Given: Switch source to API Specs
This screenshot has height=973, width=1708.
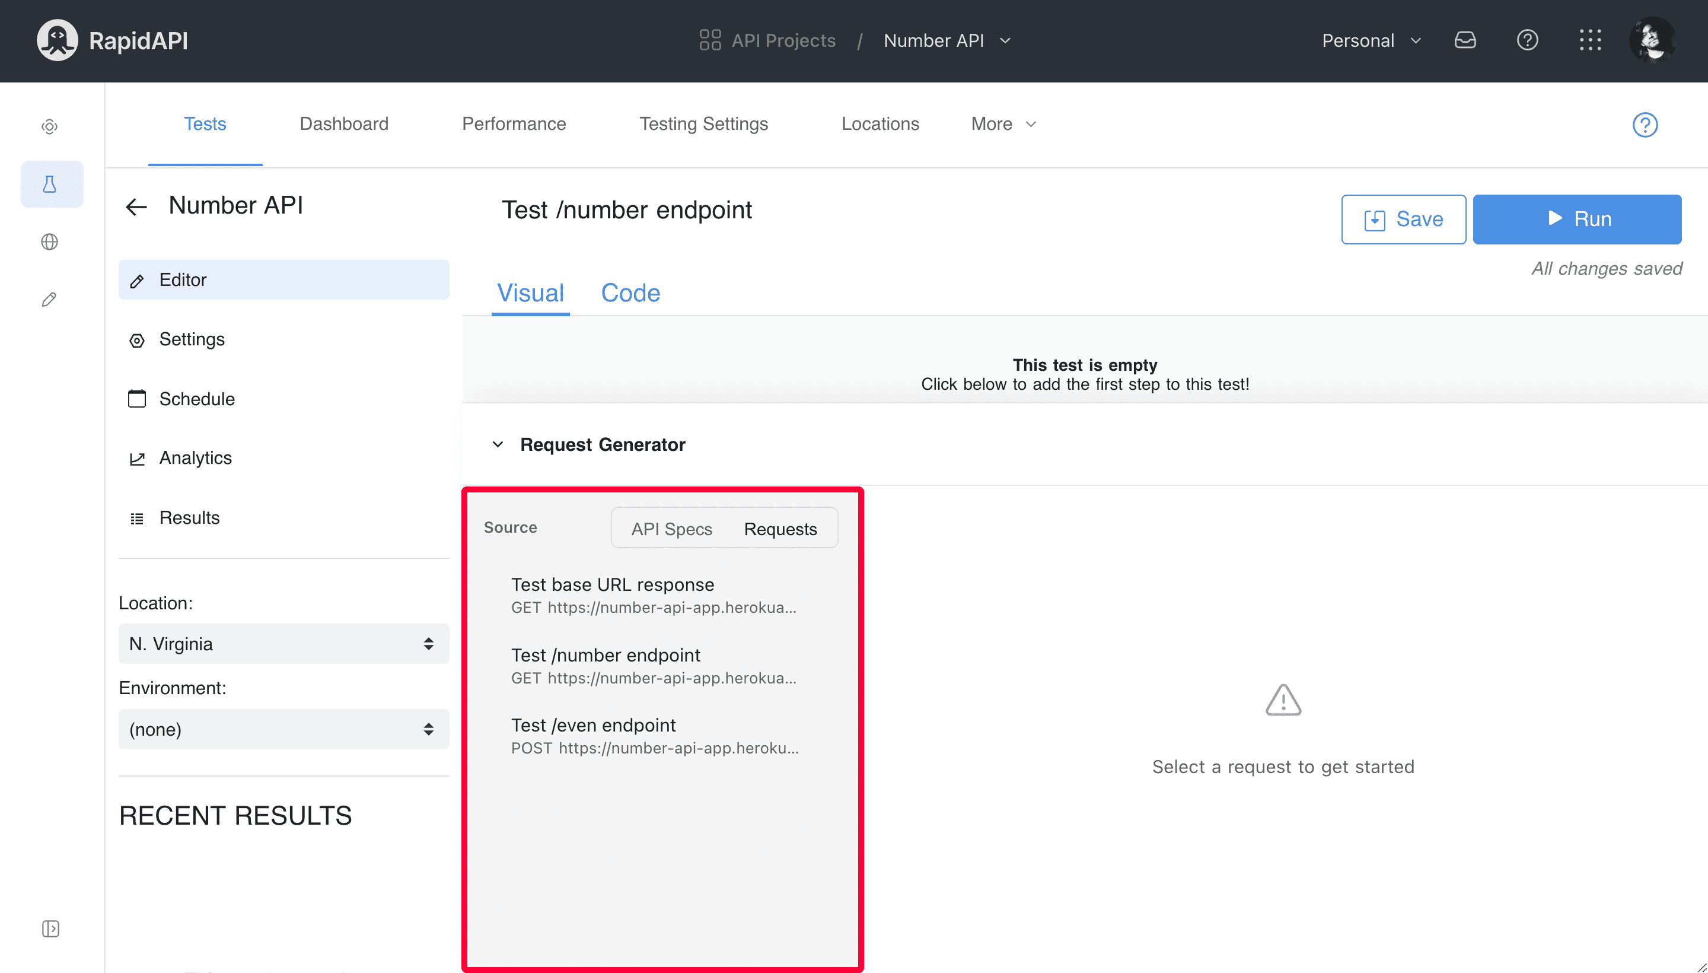Looking at the screenshot, I should pos(671,529).
